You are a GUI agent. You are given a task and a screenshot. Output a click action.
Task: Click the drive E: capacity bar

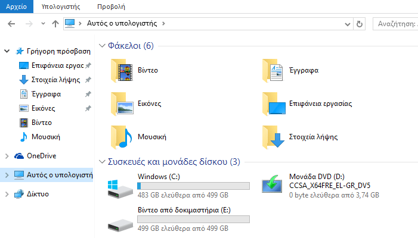[194, 219]
